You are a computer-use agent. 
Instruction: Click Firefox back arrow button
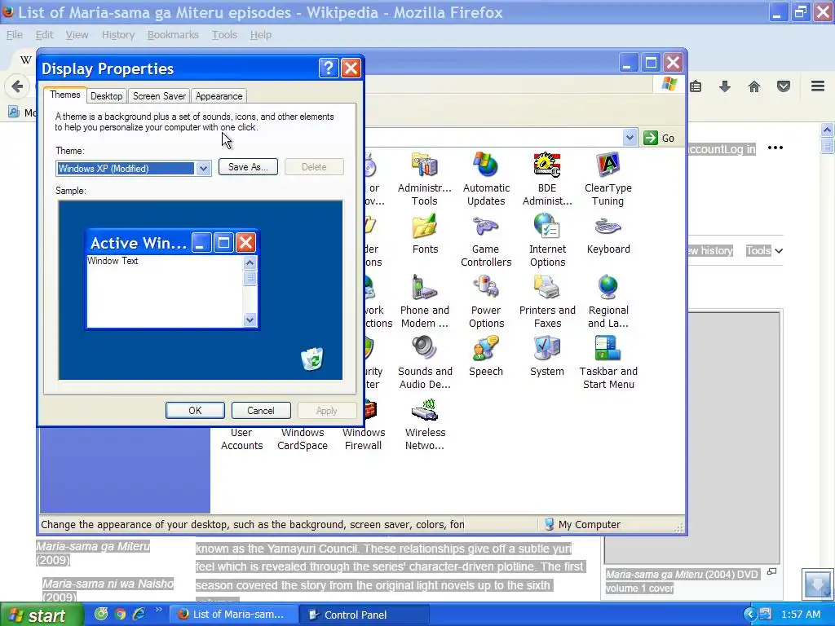[17, 86]
